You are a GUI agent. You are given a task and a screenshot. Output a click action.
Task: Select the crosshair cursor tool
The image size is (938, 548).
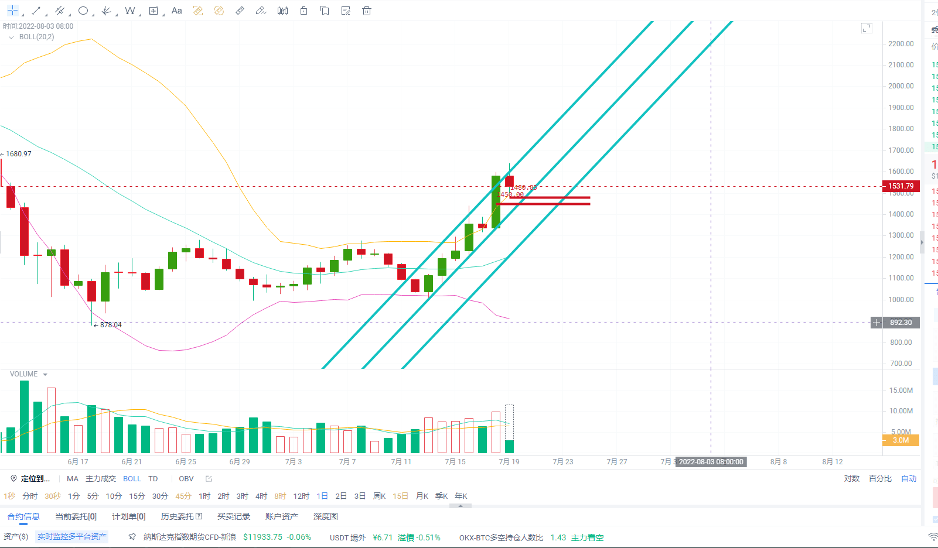coord(12,11)
